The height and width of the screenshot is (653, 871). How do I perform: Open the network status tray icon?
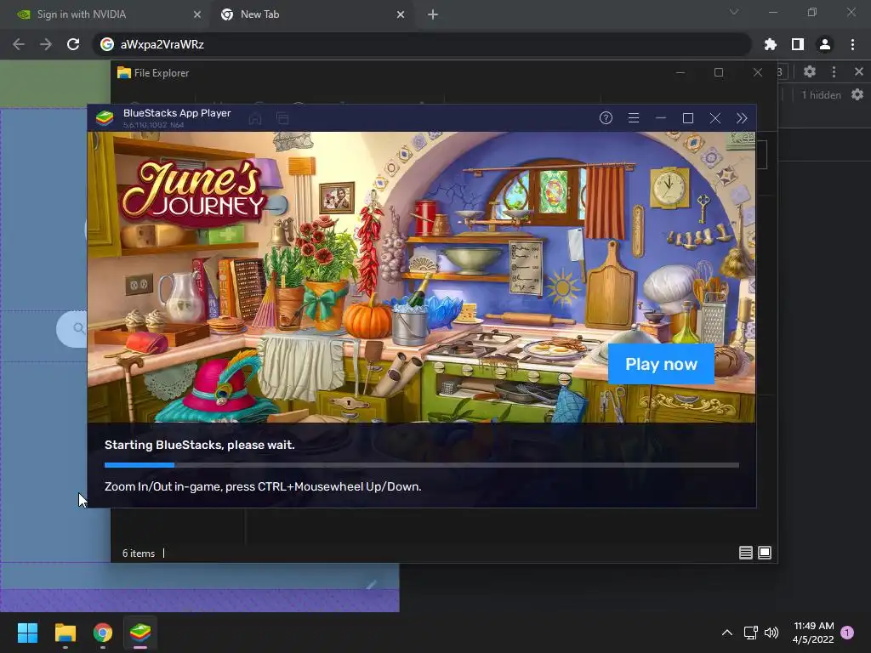[x=750, y=633]
